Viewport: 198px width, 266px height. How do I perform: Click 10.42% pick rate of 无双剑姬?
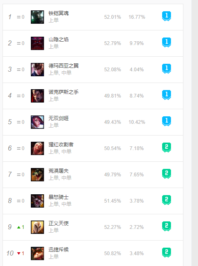[137, 122]
